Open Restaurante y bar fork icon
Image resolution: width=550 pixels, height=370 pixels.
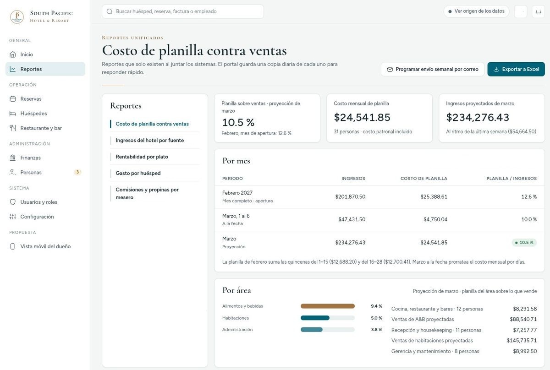13,128
